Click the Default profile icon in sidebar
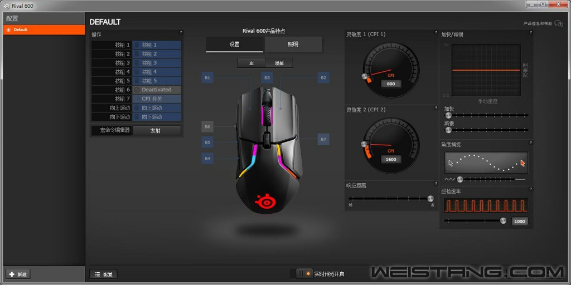 pos(9,30)
